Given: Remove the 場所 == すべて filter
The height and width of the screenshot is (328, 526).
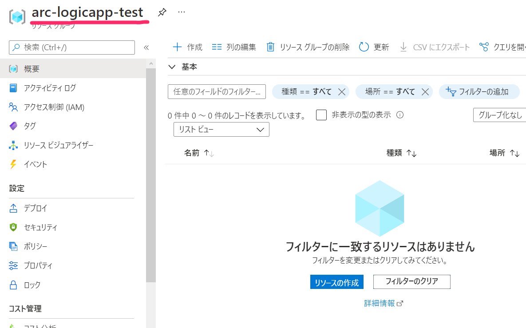Looking at the screenshot, I should 425,92.
